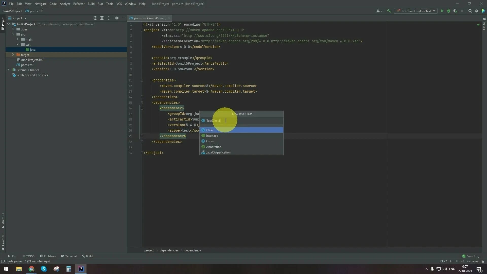The image size is (487, 274).
Task: Open TestClass1.myFirstTest run configuration dropdown
Action: (x=416, y=11)
